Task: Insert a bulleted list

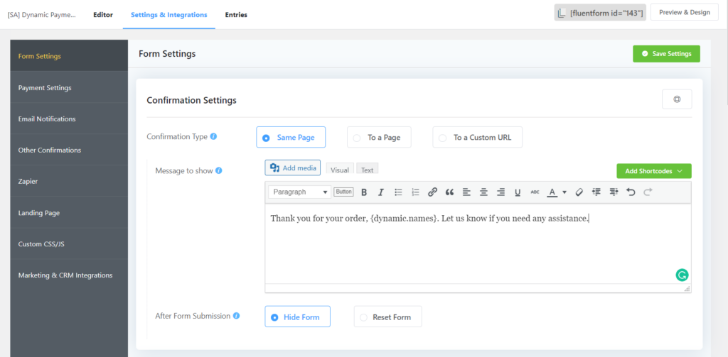Action: (x=398, y=192)
